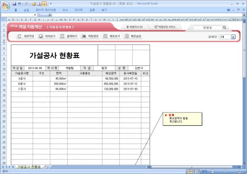Click the vertical scrollbar thumb
The image size is (247, 174).
pos(244,50)
